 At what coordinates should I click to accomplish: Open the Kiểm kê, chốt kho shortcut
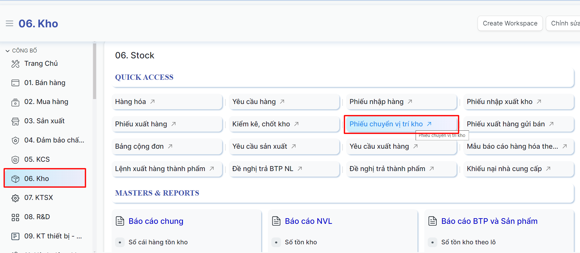261,124
